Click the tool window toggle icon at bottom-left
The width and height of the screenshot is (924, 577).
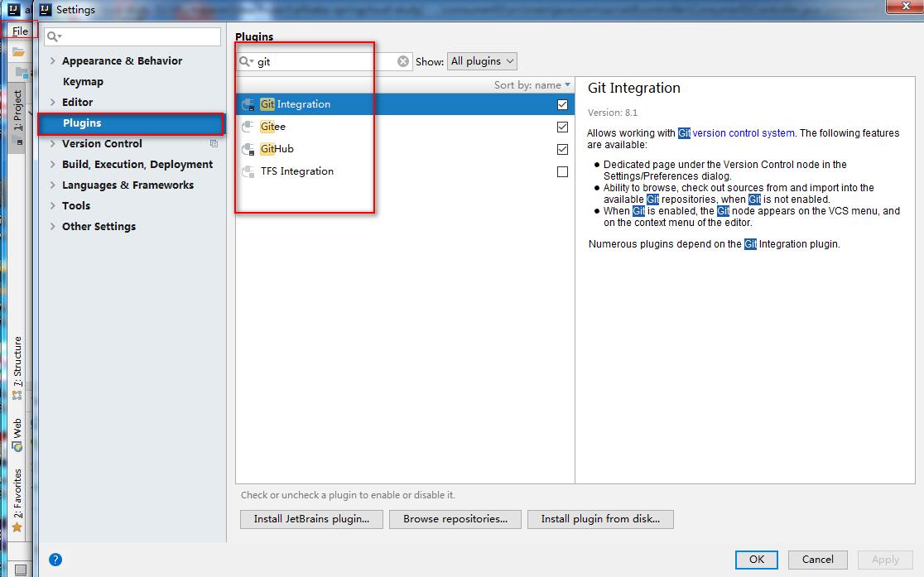21,570
